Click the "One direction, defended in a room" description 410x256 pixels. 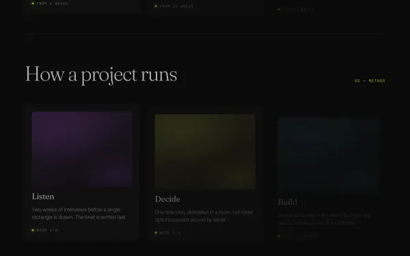click(204, 216)
